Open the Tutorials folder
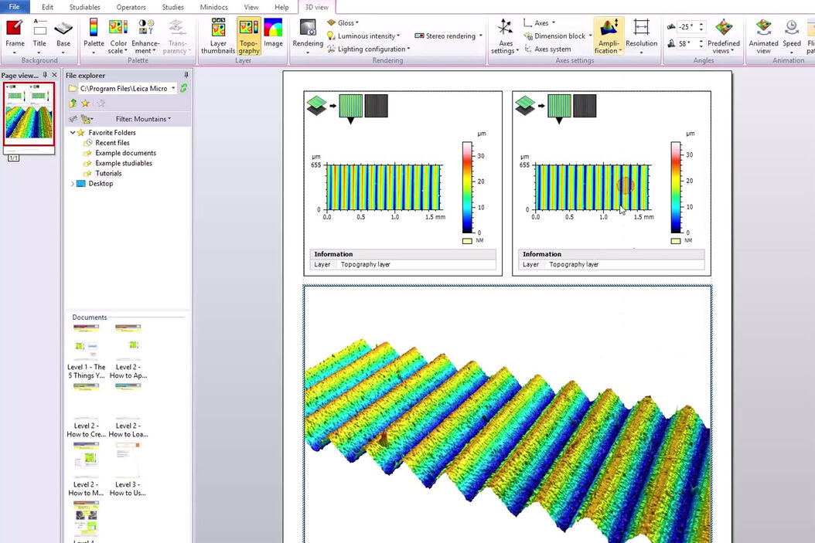The image size is (815, 543). (x=108, y=173)
